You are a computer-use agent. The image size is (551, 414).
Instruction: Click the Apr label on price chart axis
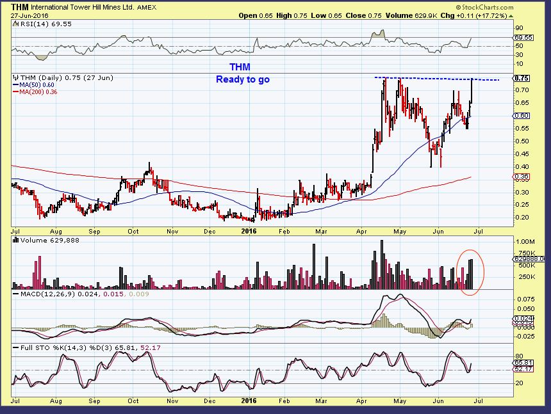click(x=361, y=232)
